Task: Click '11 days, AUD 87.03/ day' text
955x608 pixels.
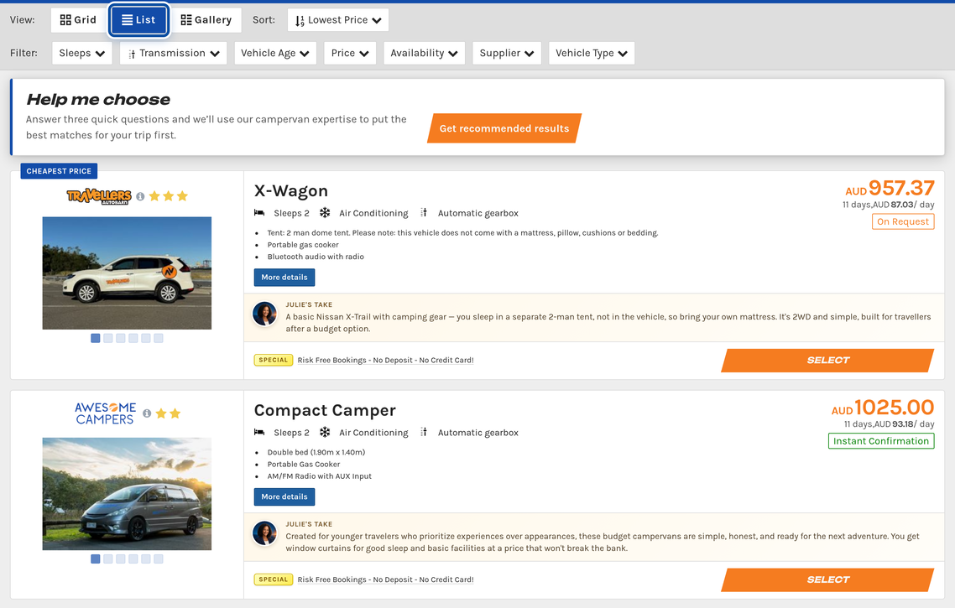Action: [x=888, y=205]
